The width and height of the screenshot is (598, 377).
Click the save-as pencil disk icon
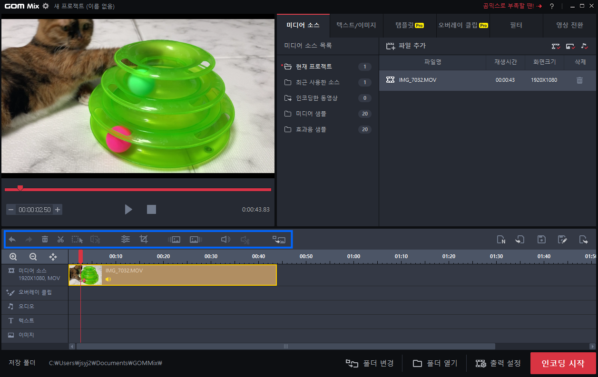pyautogui.click(x=562, y=240)
